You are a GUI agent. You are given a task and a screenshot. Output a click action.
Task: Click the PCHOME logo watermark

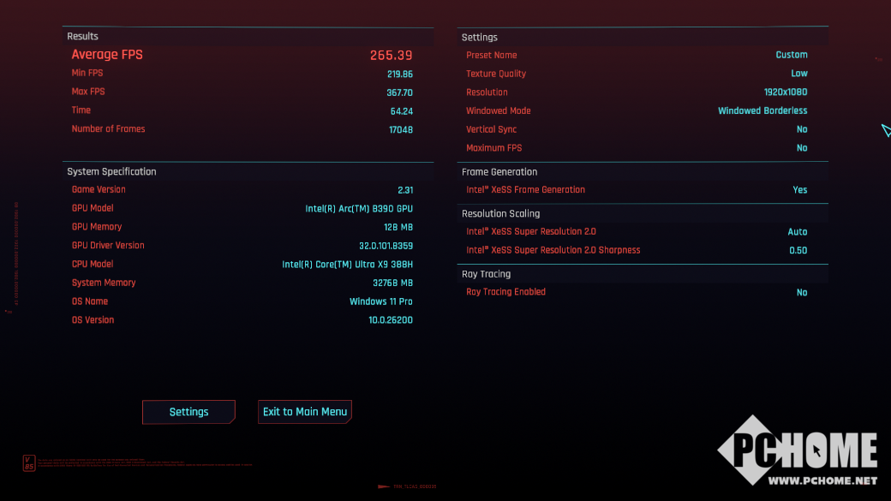[798, 450]
